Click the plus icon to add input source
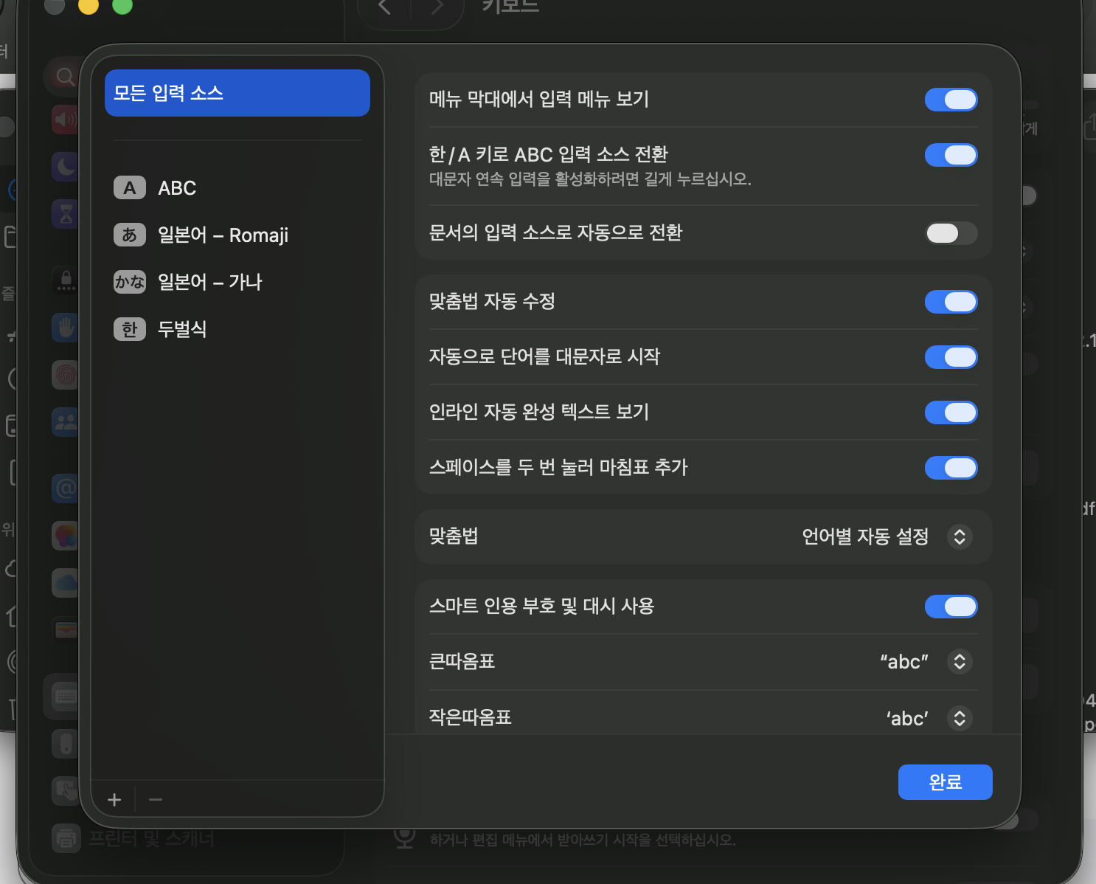This screenshot has width=1096, height=884. (x=114, y=800)
